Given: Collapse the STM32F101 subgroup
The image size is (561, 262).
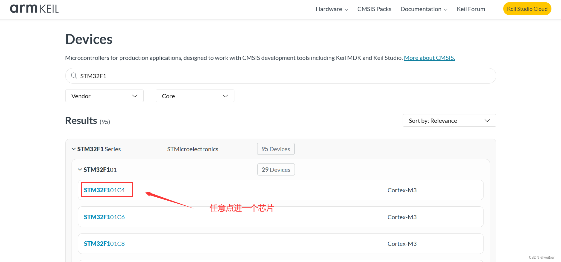Looking at the screenshot, I should pos(80,169).
